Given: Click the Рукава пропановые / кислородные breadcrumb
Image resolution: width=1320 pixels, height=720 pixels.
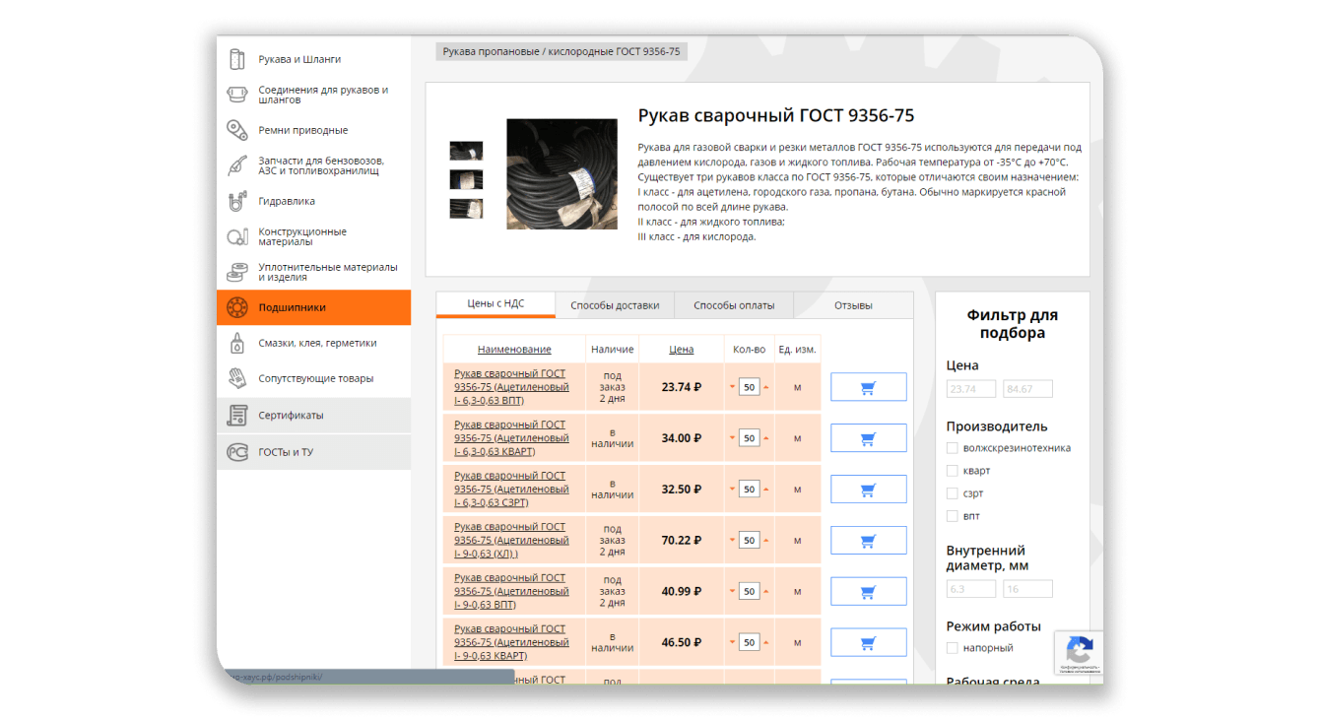Looking at the screenshot, I should tap(561, 51).
